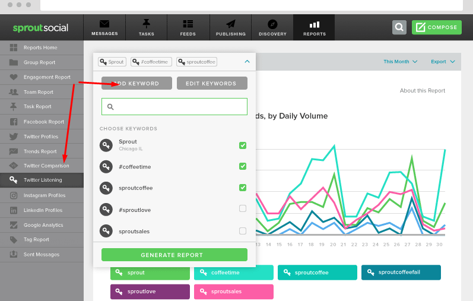The height and width of the screenshot is (301, 473).
Task: Open Google Analytics in sidebar
Action: pos(42,225)
